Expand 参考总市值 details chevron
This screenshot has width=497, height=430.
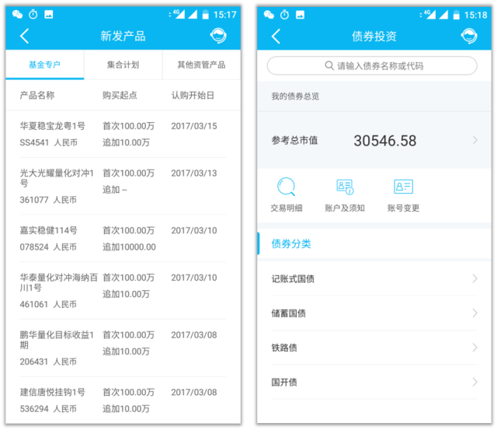tap(474, 140)
